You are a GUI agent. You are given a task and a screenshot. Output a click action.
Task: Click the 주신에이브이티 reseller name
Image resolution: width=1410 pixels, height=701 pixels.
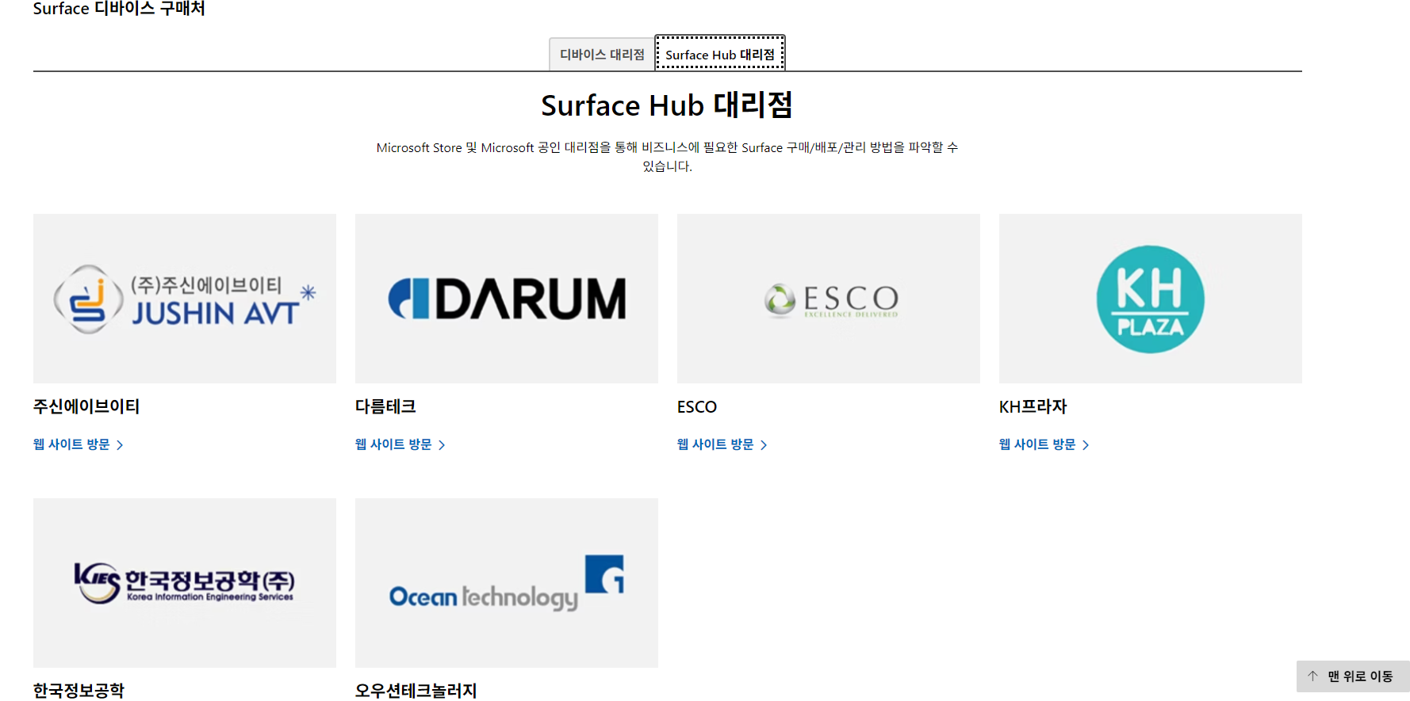(86, 406)
